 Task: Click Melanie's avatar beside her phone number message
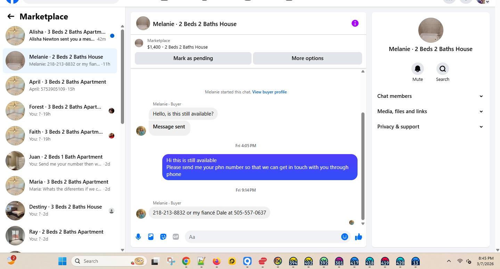141,214
